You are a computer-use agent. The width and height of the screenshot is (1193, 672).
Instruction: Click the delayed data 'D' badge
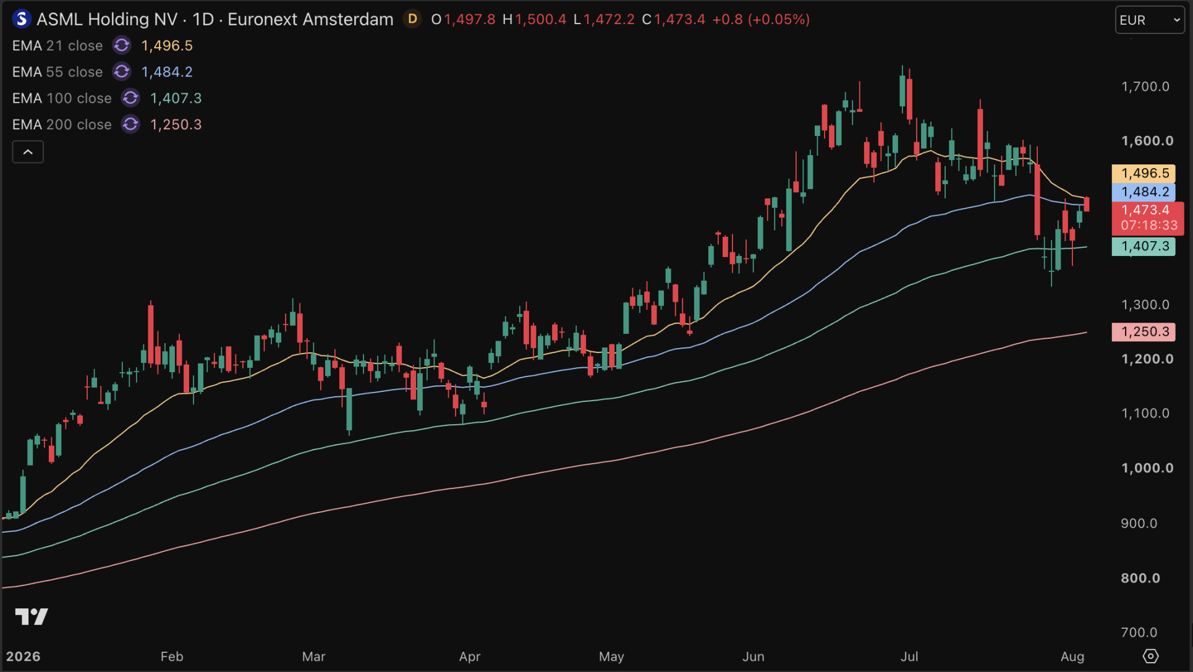coord(412,19)
